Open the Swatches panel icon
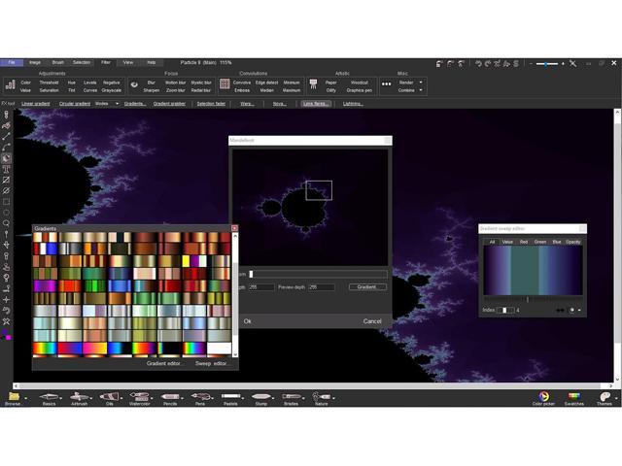The width and height of the screenshot is (622, 466). (x=574, y=396)
